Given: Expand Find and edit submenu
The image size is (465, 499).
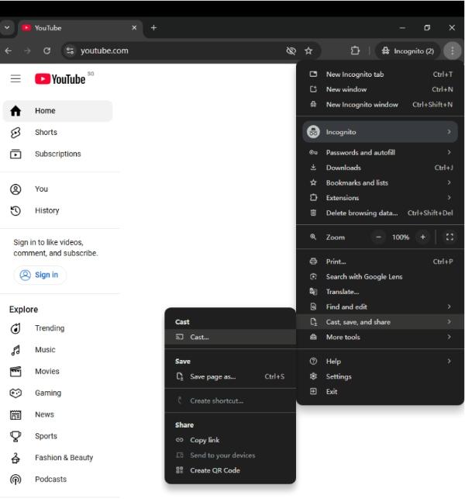Looking at the screenshot, I should tap(380, 307).
